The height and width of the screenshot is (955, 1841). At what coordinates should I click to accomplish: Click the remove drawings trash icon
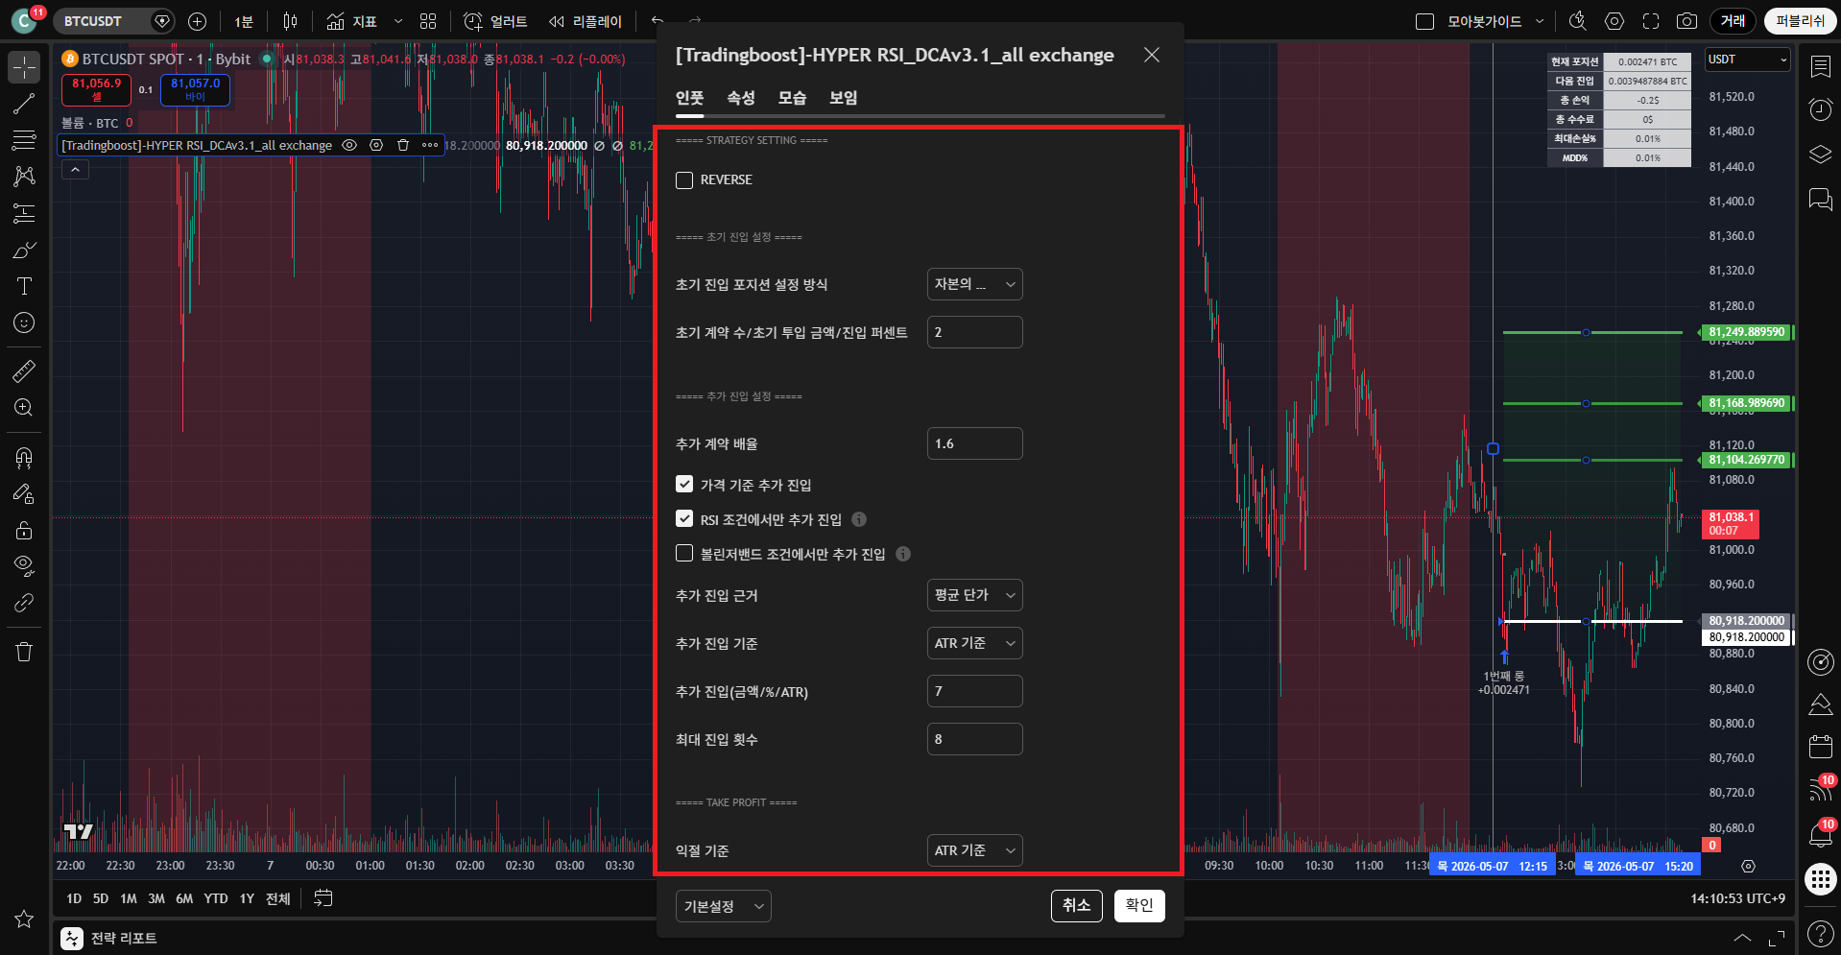[x=24, y=652]
